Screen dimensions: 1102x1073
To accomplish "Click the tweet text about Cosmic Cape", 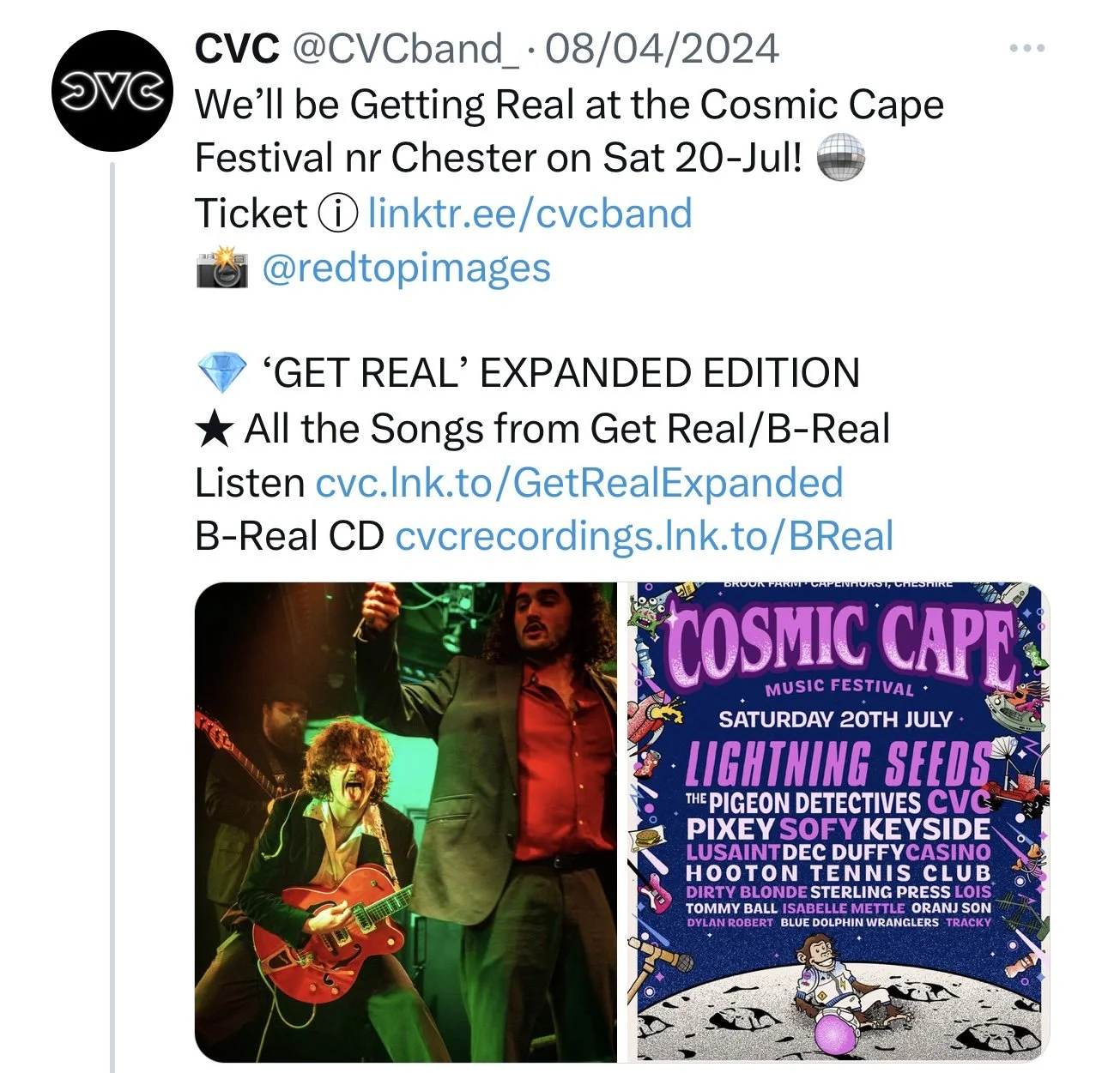I will [569, 131].
